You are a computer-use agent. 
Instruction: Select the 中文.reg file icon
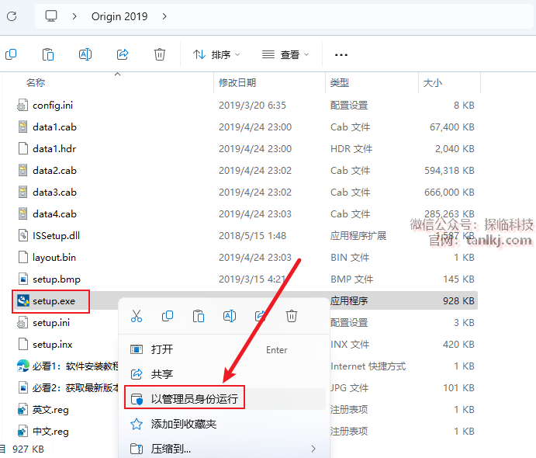pyautogui.click(x=22, y=432)
